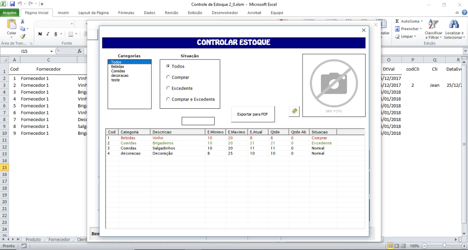The height and width of the screenshot is (250, 468).
Task: Switch to the Fornecedor sheet tab
Action: pos(59,239)
